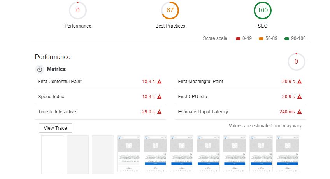330x179 pixels.
Task: Open the SEO category link
Action: point(263,26)
